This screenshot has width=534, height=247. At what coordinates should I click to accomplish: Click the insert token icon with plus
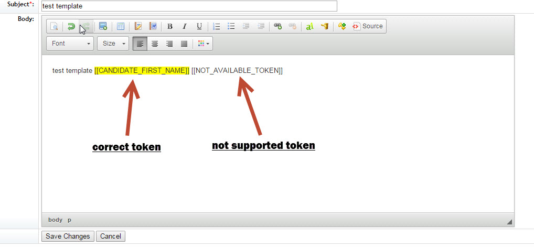342,26
